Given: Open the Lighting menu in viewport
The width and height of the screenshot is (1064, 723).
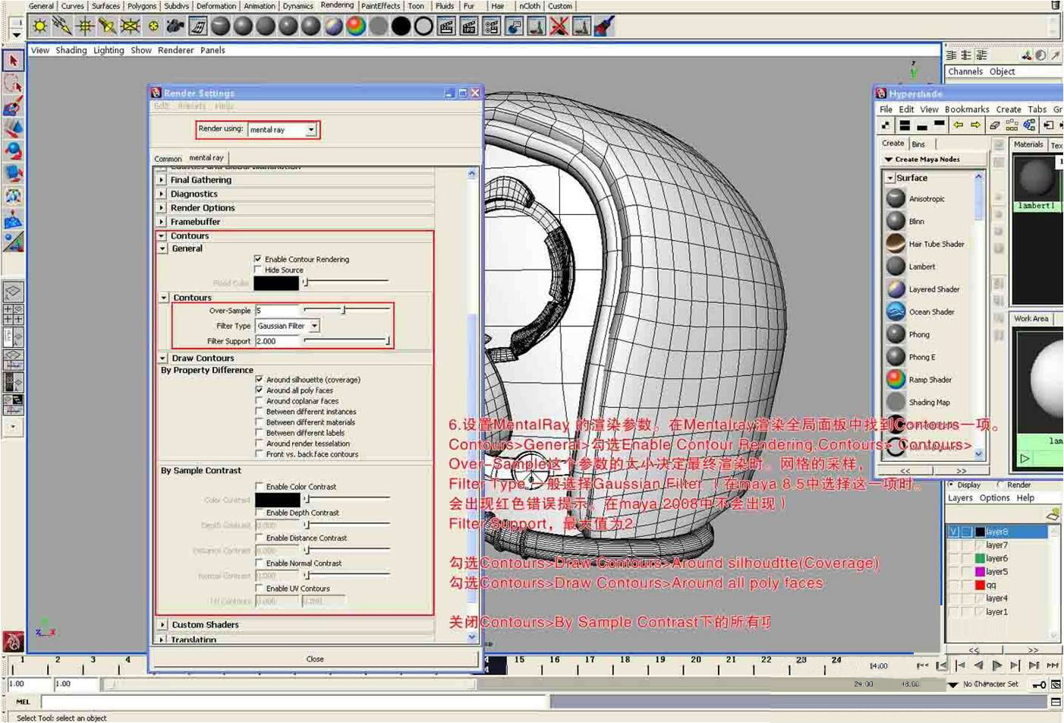Looking at the screenshot, I should [109, 50].
